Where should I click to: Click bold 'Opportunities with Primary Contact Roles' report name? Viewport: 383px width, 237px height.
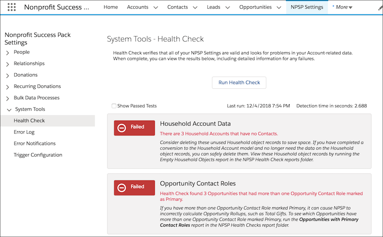(x=259, y=222)
